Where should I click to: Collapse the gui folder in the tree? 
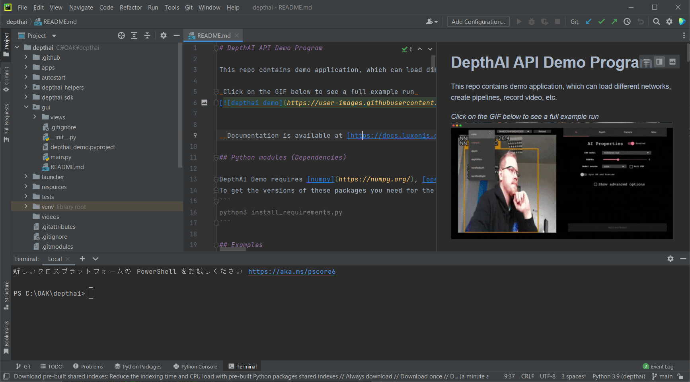click(x=26, y=107)
